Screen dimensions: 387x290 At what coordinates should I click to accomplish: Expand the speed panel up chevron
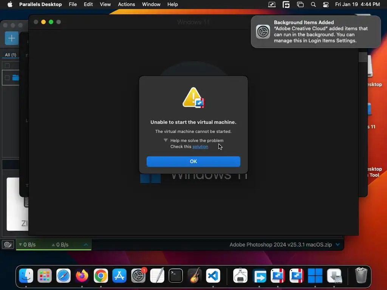tap(86, 244)
